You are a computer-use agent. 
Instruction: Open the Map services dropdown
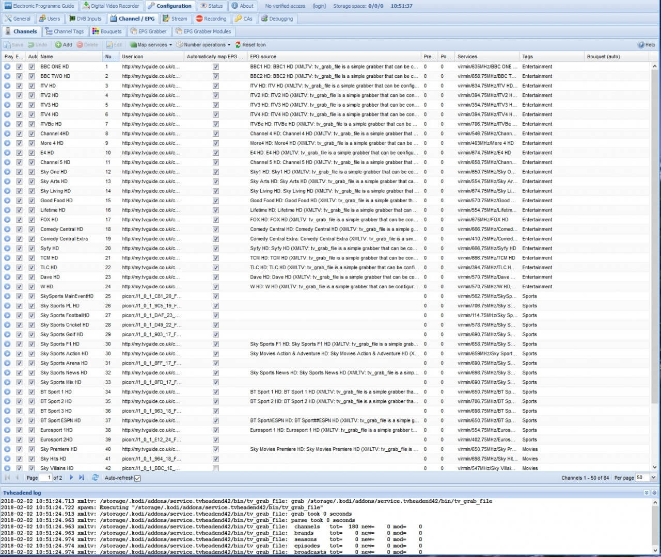[151, 45]
